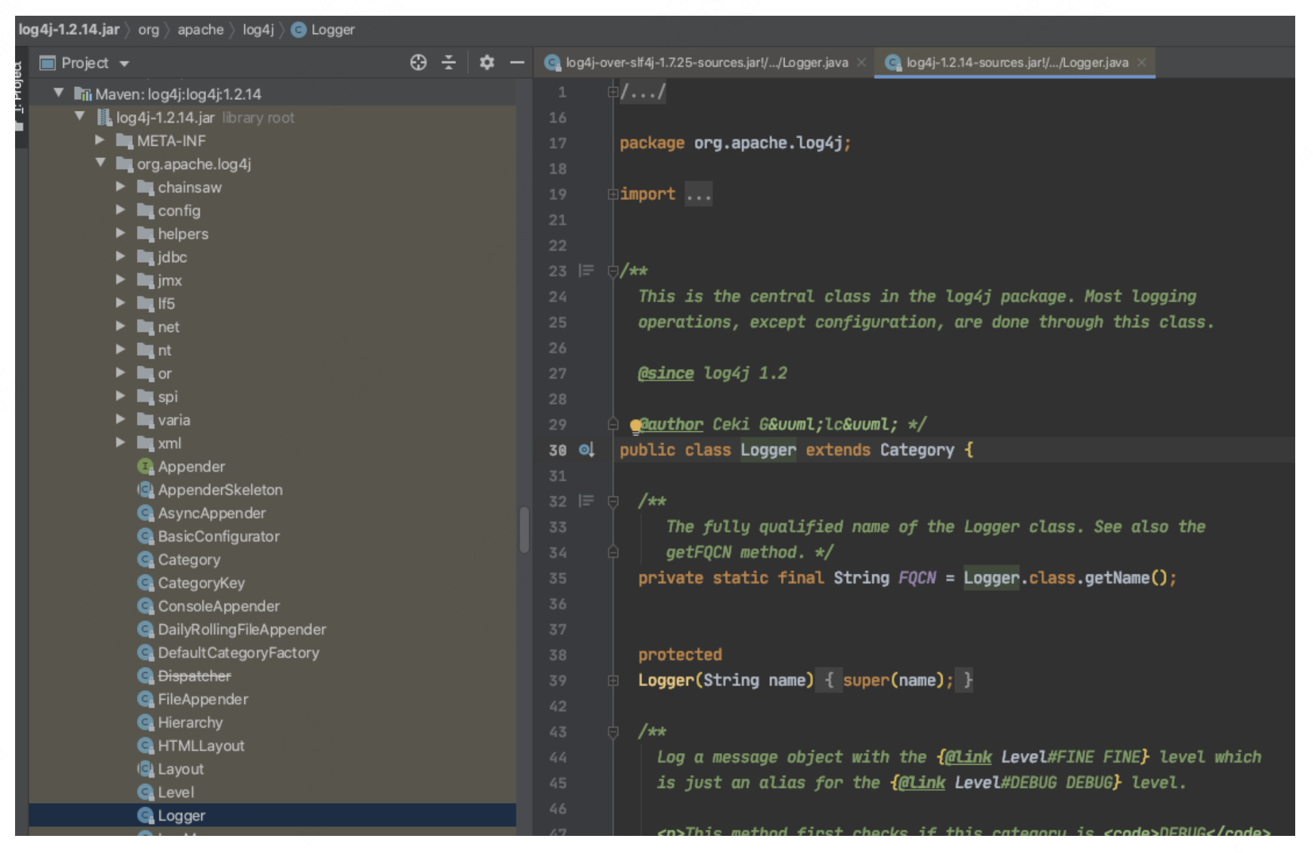This screenshot has width=1313, height=853.
Task: Click the Logger class icon in breadcrumb
Action: click(x=298, y=29)
